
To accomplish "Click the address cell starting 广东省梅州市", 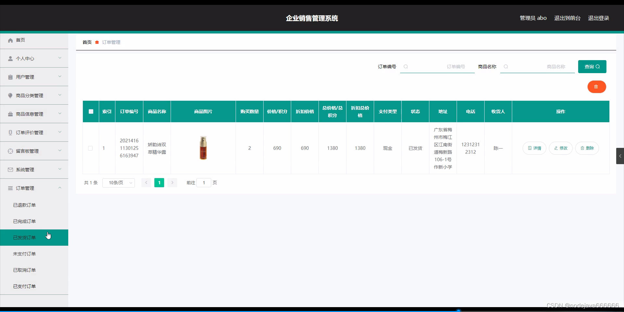I will [443, 148].
